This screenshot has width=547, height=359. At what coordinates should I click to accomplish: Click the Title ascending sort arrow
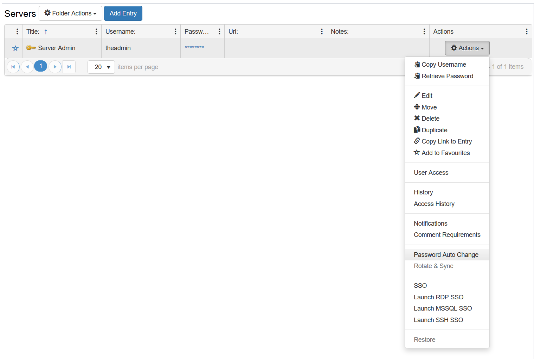click(46, 32)
